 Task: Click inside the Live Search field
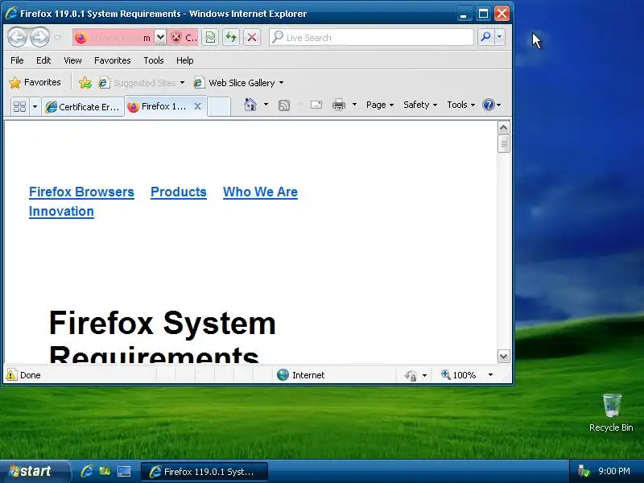coord(371,37)
